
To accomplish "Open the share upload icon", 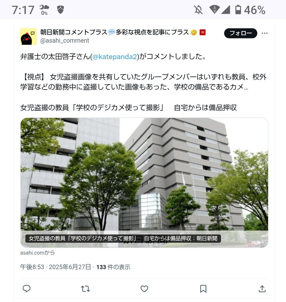I will (262, 289).
